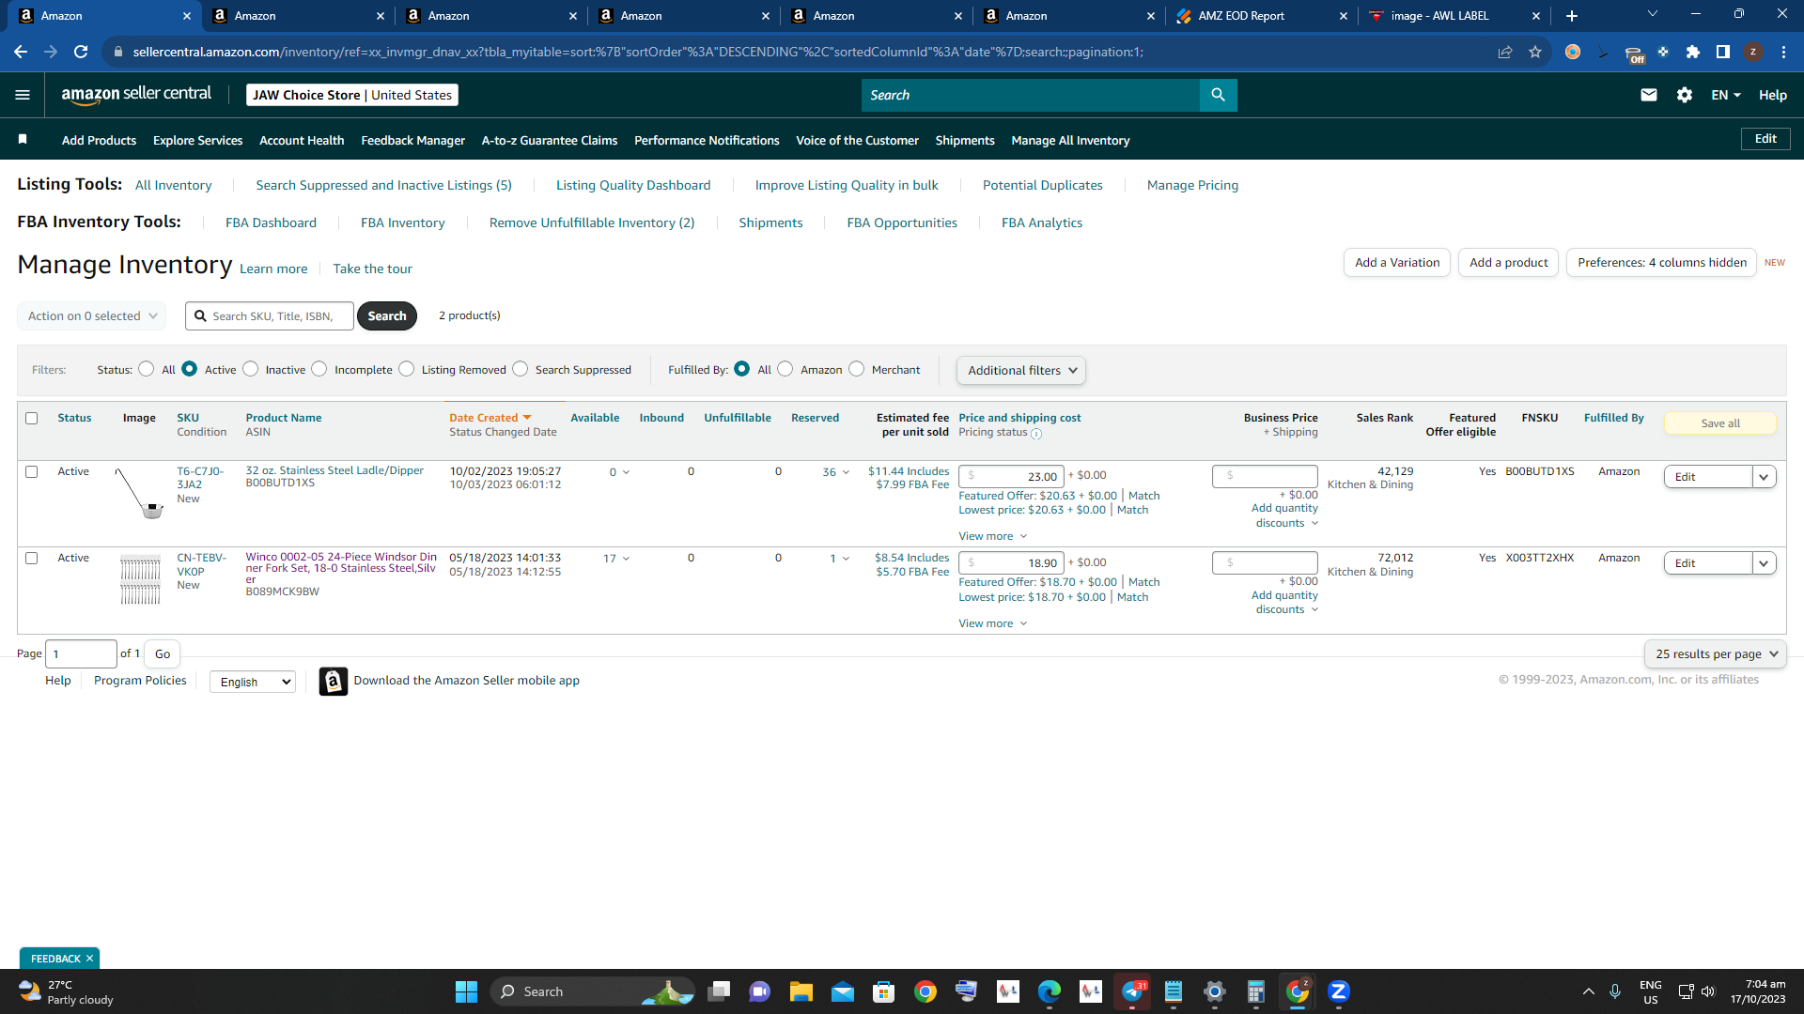
Task: Expand View more for the Ladle pricing
Action: tap(993, 536)
